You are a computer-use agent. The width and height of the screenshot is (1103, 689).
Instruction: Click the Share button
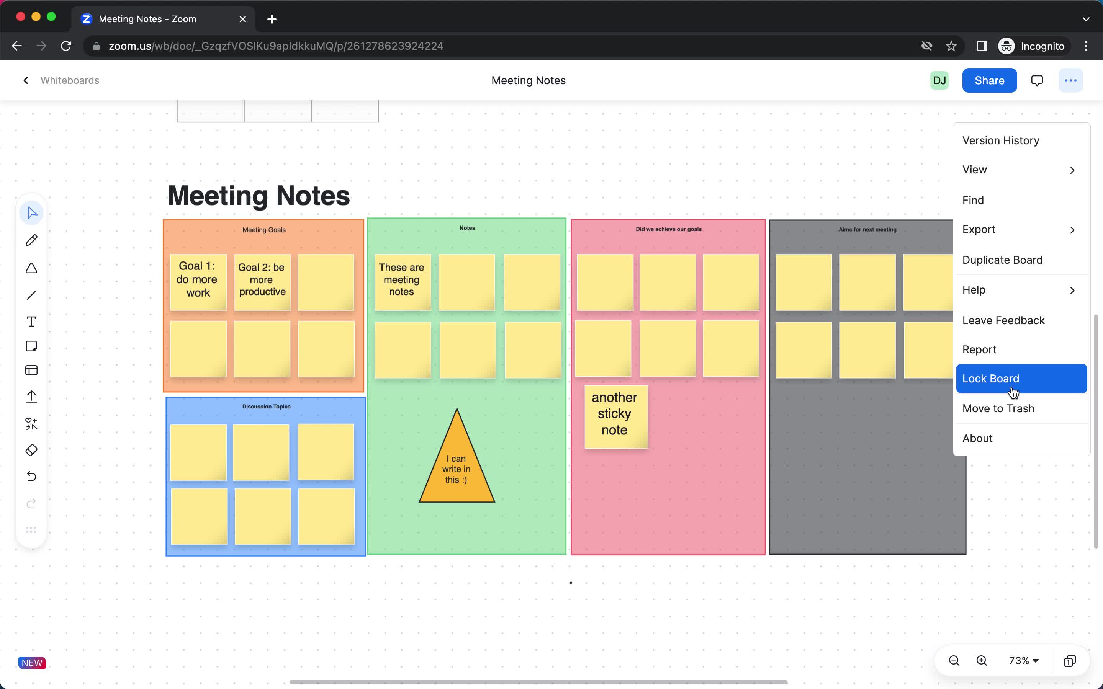pos(989,80)
